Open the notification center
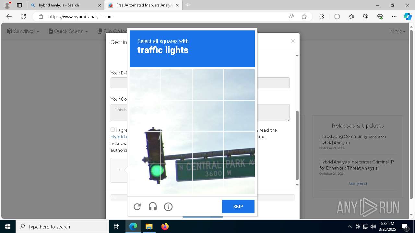415x233 pixels. point(405,227)
